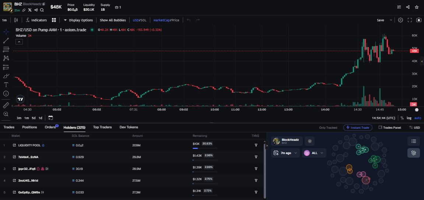Click the TradingView logo on chart
The width and height of the screenshot is (424, 200).
[x=20, y=99]
